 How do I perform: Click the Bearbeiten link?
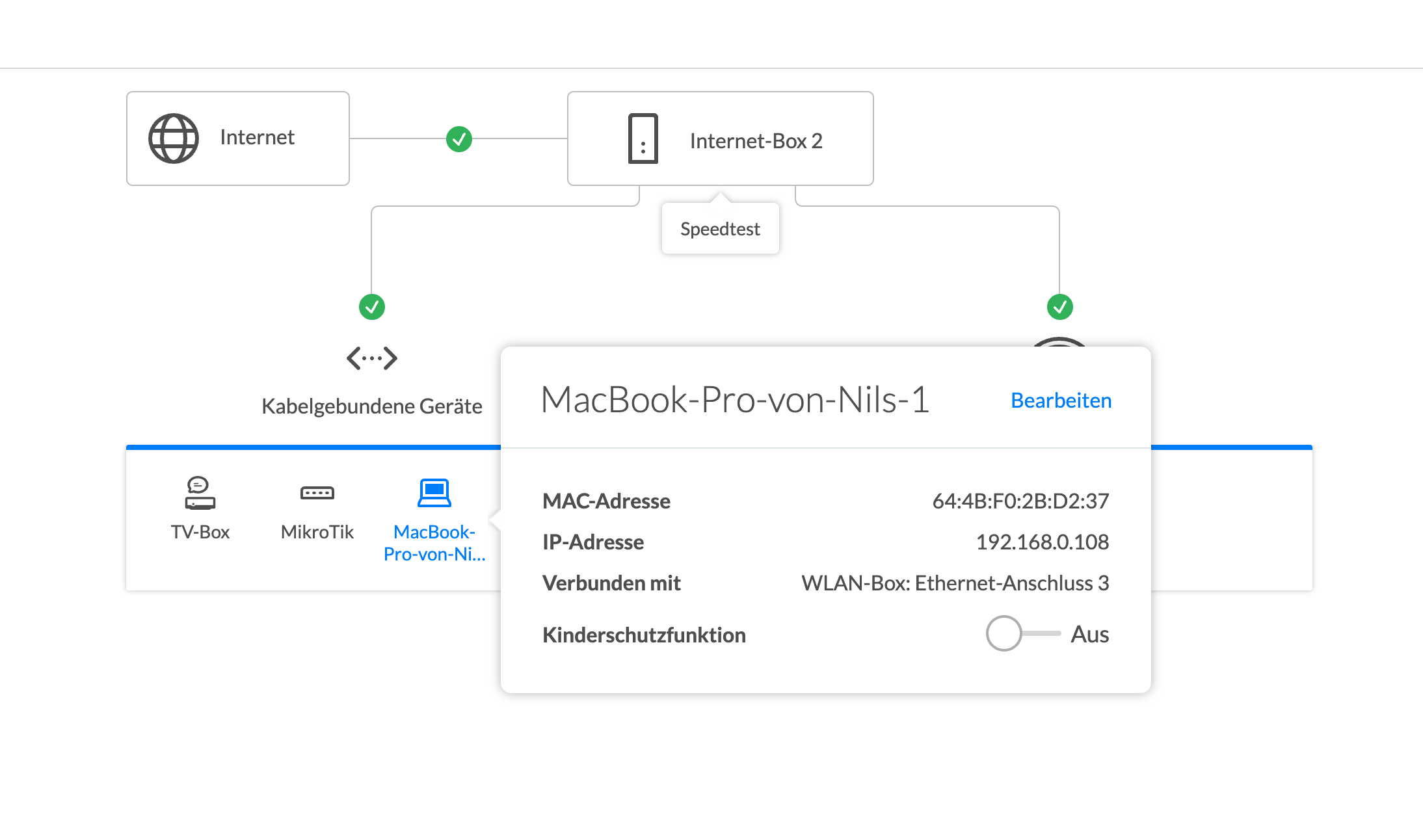1061,401
